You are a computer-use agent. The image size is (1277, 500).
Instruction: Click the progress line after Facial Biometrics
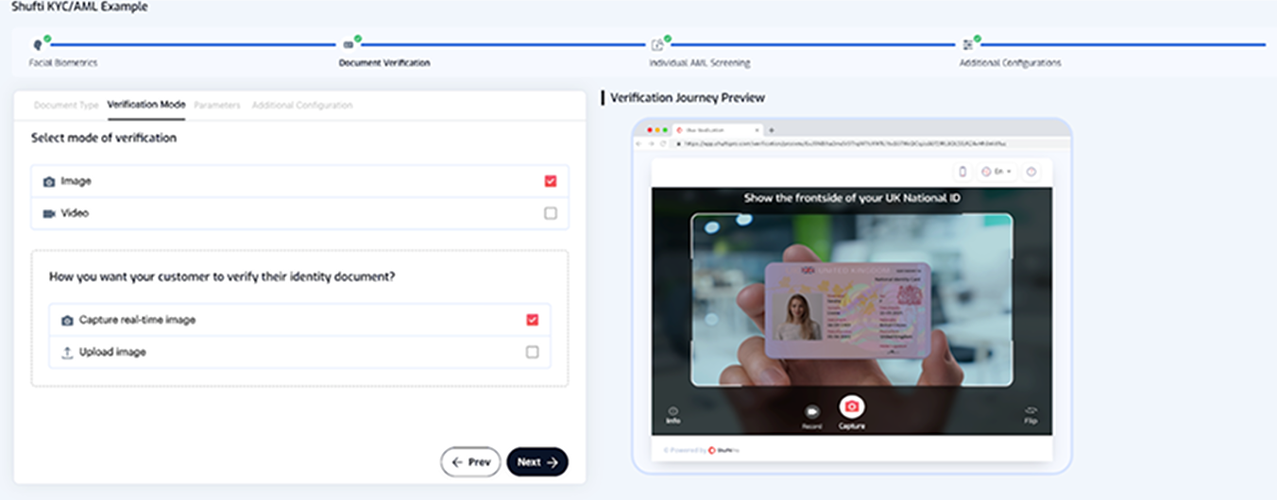point(194,44)
